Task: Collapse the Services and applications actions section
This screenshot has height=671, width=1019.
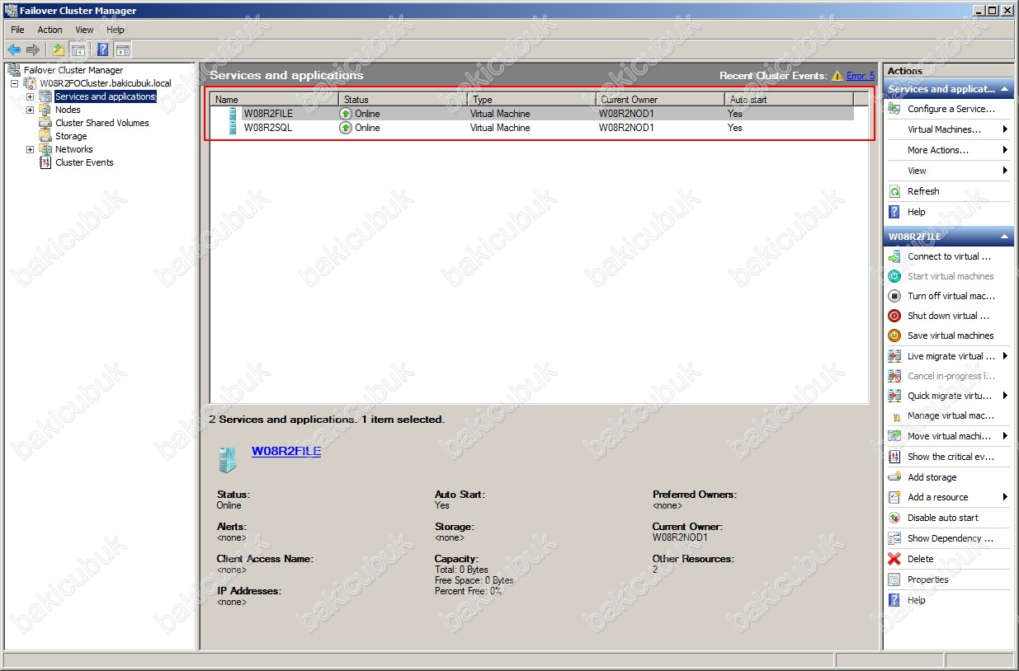Action: point(1005,89)
